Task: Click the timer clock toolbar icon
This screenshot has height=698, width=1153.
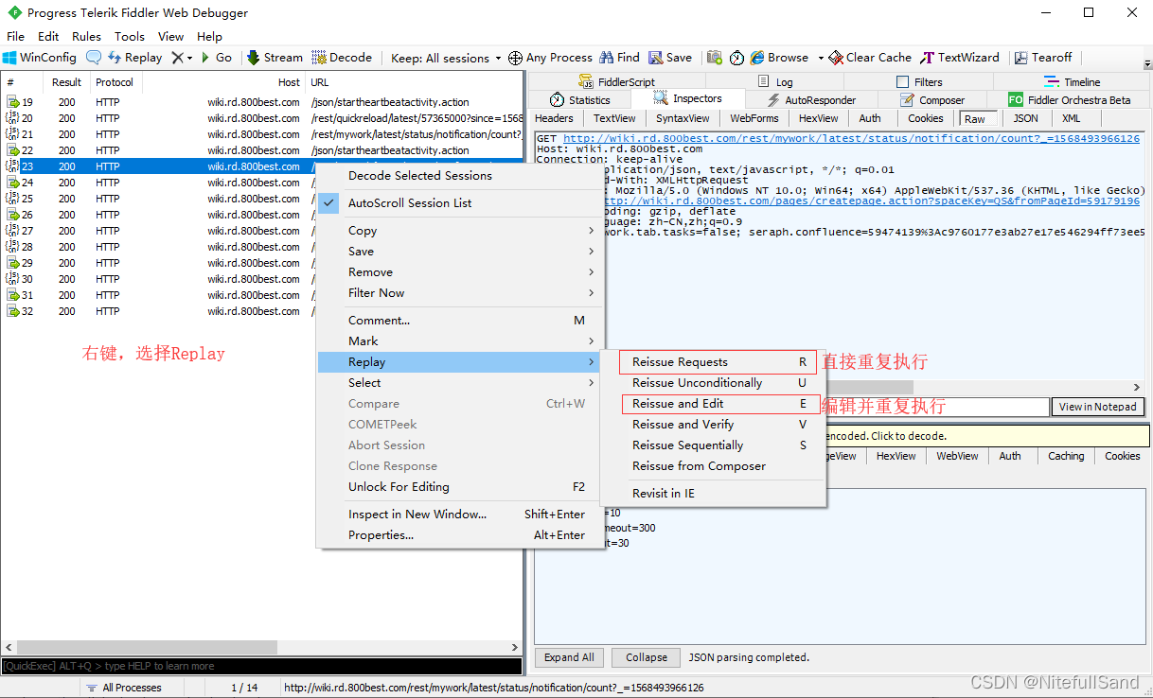Action: tap(736, 58)
